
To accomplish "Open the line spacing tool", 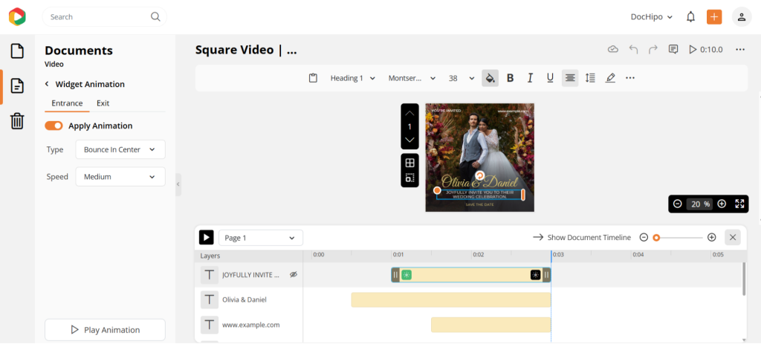I will [x=590, y=78].
